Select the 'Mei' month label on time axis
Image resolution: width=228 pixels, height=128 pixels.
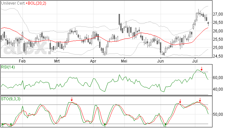point(124,61)
